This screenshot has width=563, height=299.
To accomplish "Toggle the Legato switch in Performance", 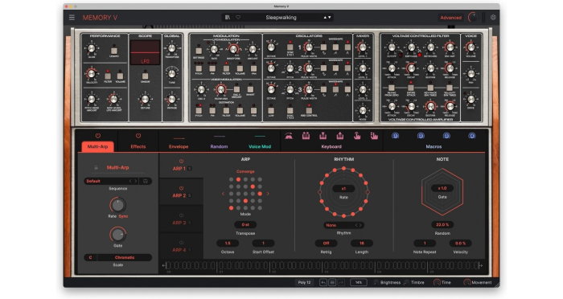I will (114, 51).
